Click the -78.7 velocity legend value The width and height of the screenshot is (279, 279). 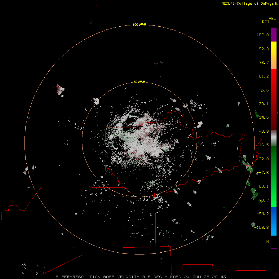263,200
